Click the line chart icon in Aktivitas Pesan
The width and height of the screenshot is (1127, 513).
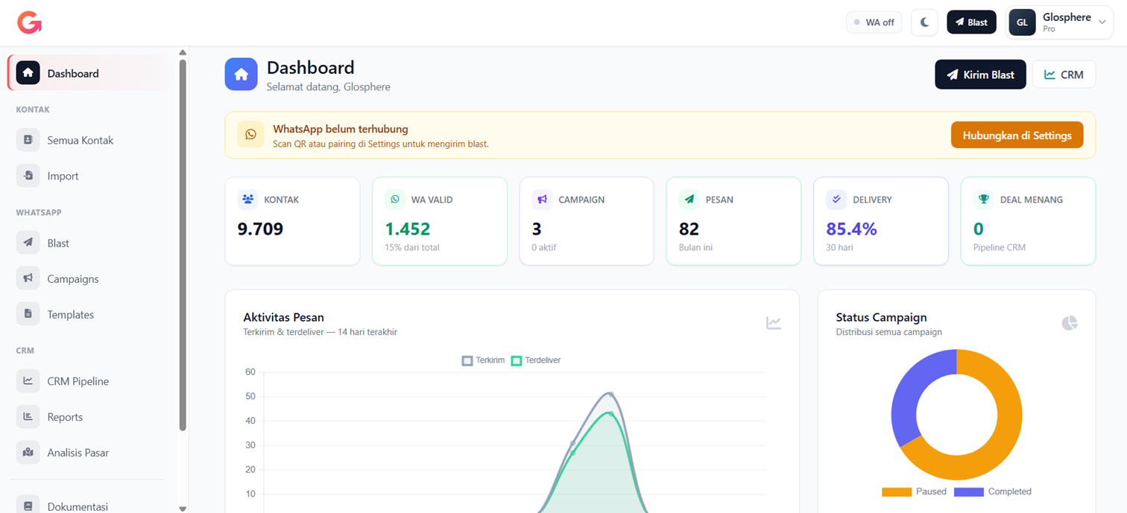tap(774, 323)
